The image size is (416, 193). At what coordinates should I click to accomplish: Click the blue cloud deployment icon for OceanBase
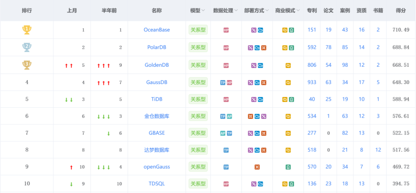(x=260, y=30)
